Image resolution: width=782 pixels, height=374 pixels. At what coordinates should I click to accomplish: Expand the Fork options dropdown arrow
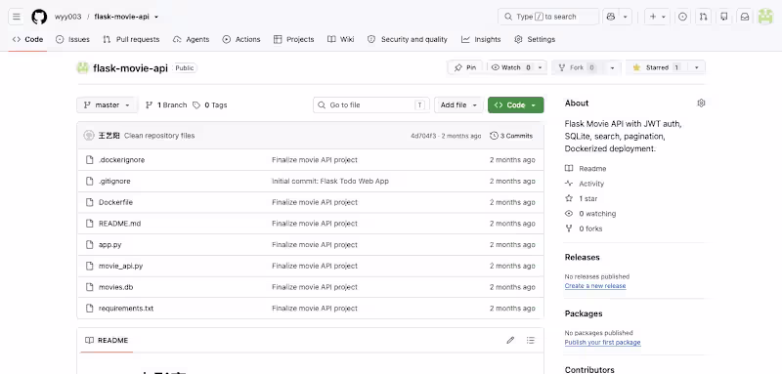(x=613, y=67)
